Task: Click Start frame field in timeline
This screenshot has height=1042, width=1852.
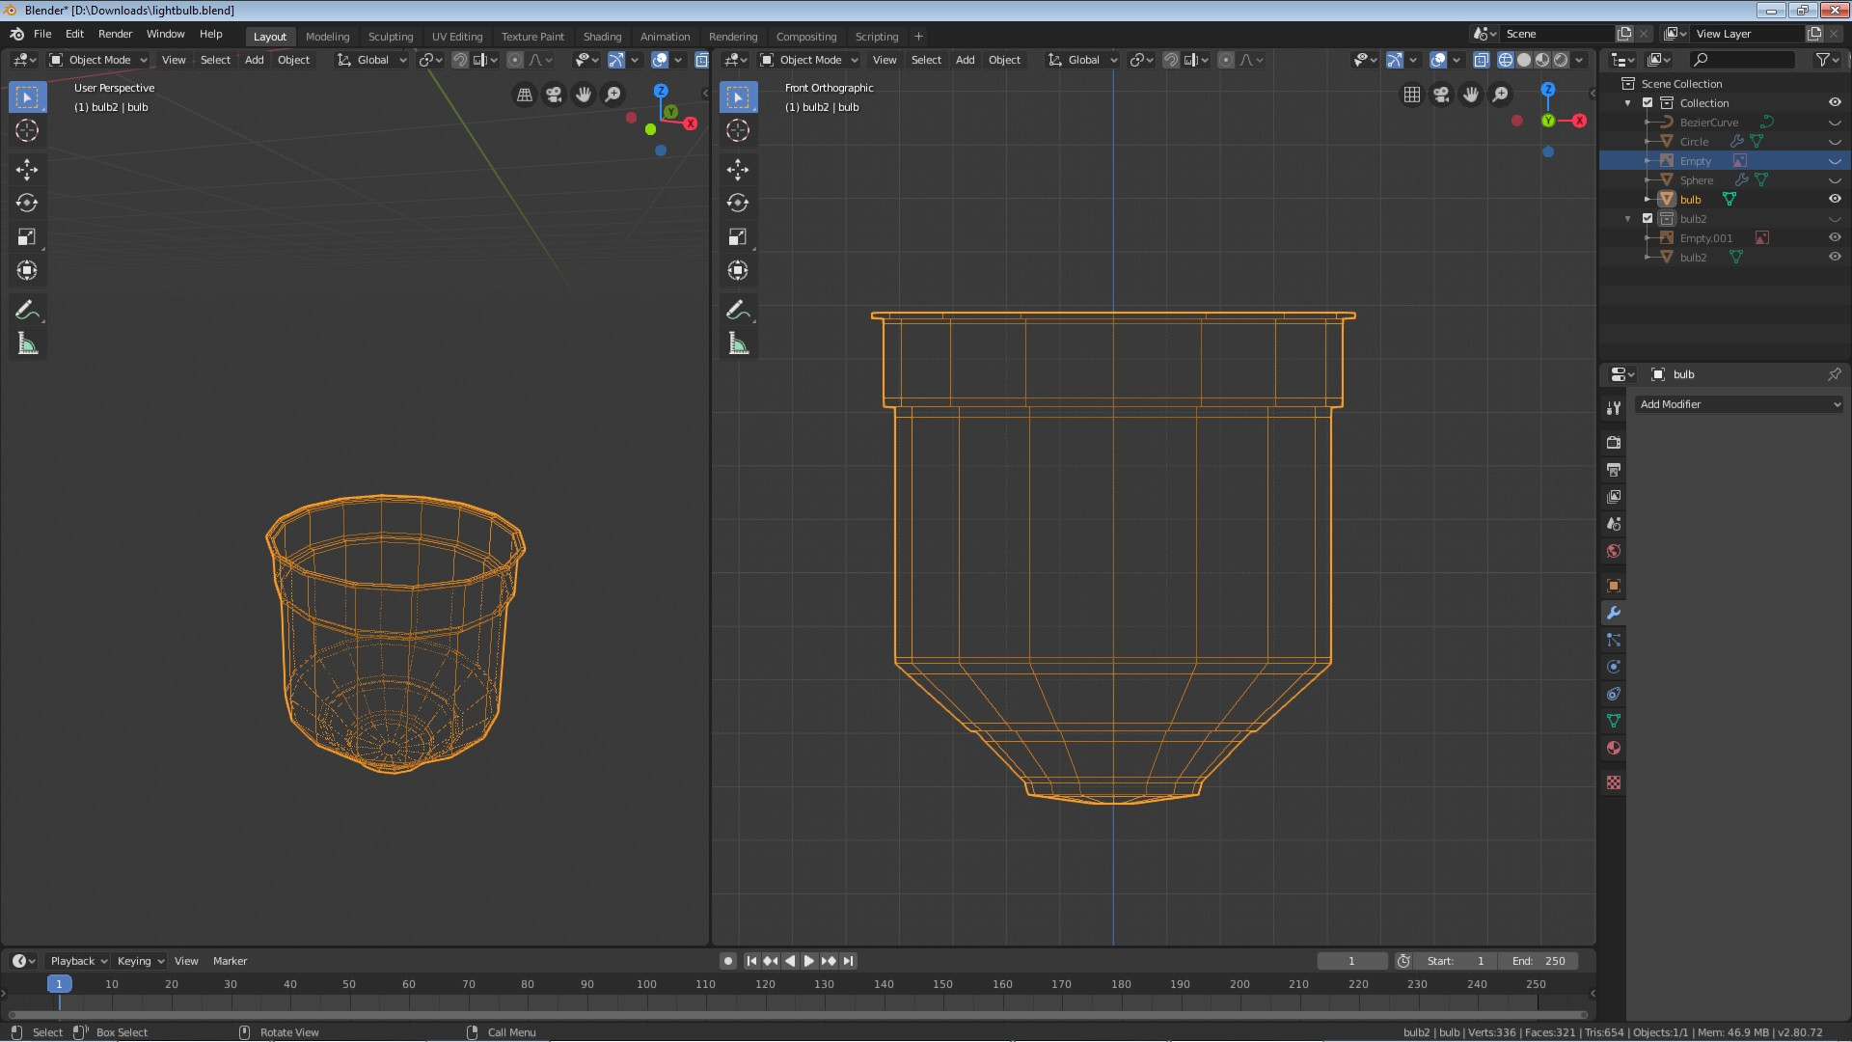Action: (x=1456, y=961)
